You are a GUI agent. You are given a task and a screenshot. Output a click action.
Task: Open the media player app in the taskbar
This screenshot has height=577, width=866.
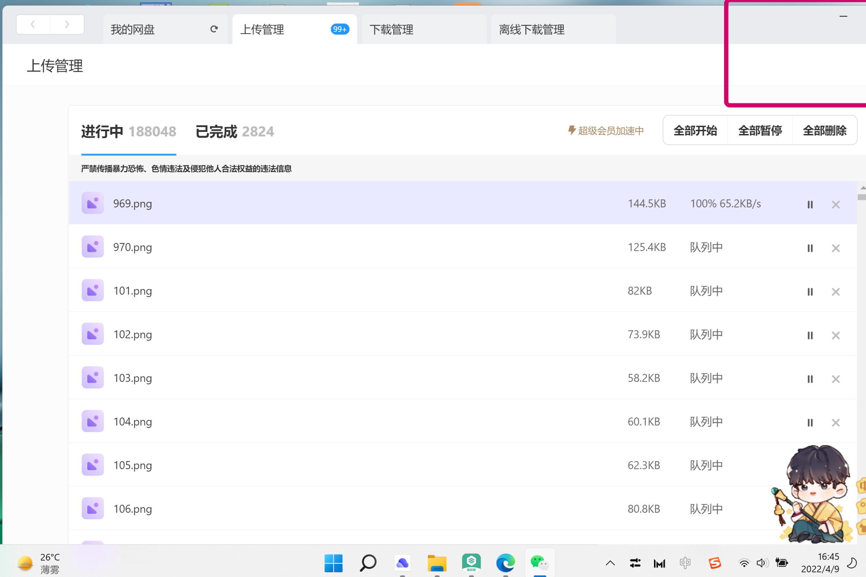[x=471, y=563]
